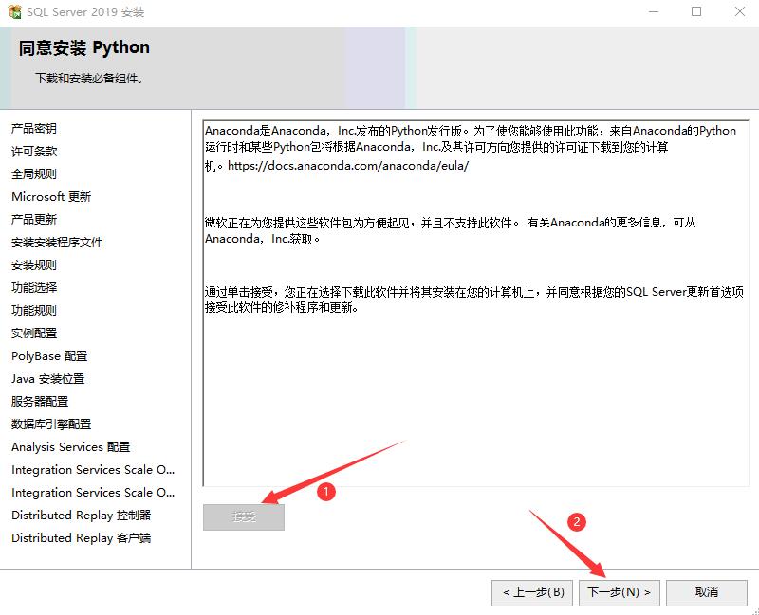
Task: Select Java 安装位置 step in sidebar
Action: point(48,379)
